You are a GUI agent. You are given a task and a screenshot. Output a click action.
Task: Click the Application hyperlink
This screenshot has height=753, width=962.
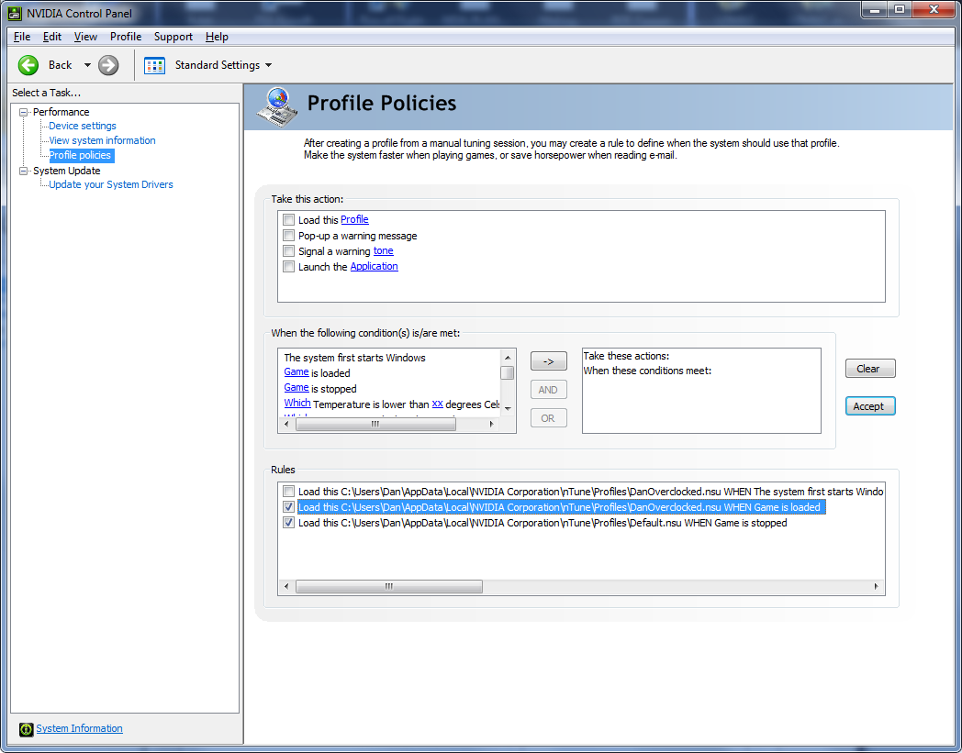(374, 266)
